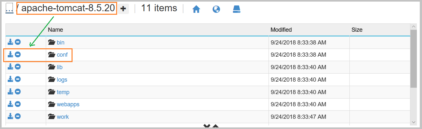This screenshot has height=129, width=422.
Task: Click the globe icon in the header
Action: (x=216, y=10)
